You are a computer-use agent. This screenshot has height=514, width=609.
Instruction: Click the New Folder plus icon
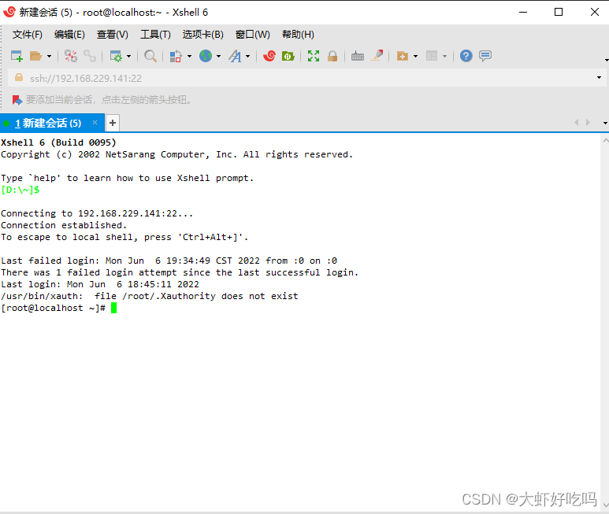coord(402,56)
